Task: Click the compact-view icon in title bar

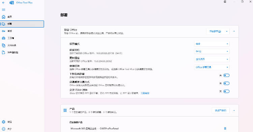Action: click(225, 2)
